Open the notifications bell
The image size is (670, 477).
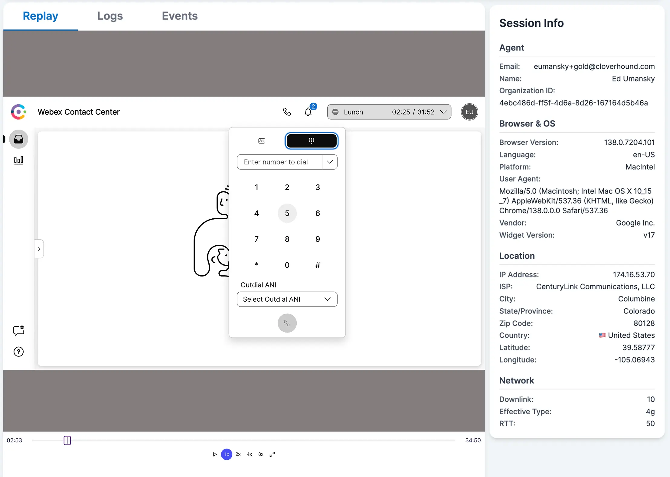308,112
